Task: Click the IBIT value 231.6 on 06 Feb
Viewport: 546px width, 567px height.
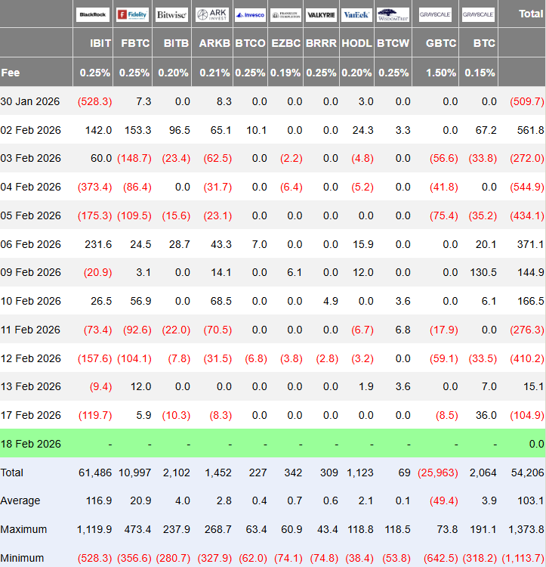Action: (x=98, y=244)
